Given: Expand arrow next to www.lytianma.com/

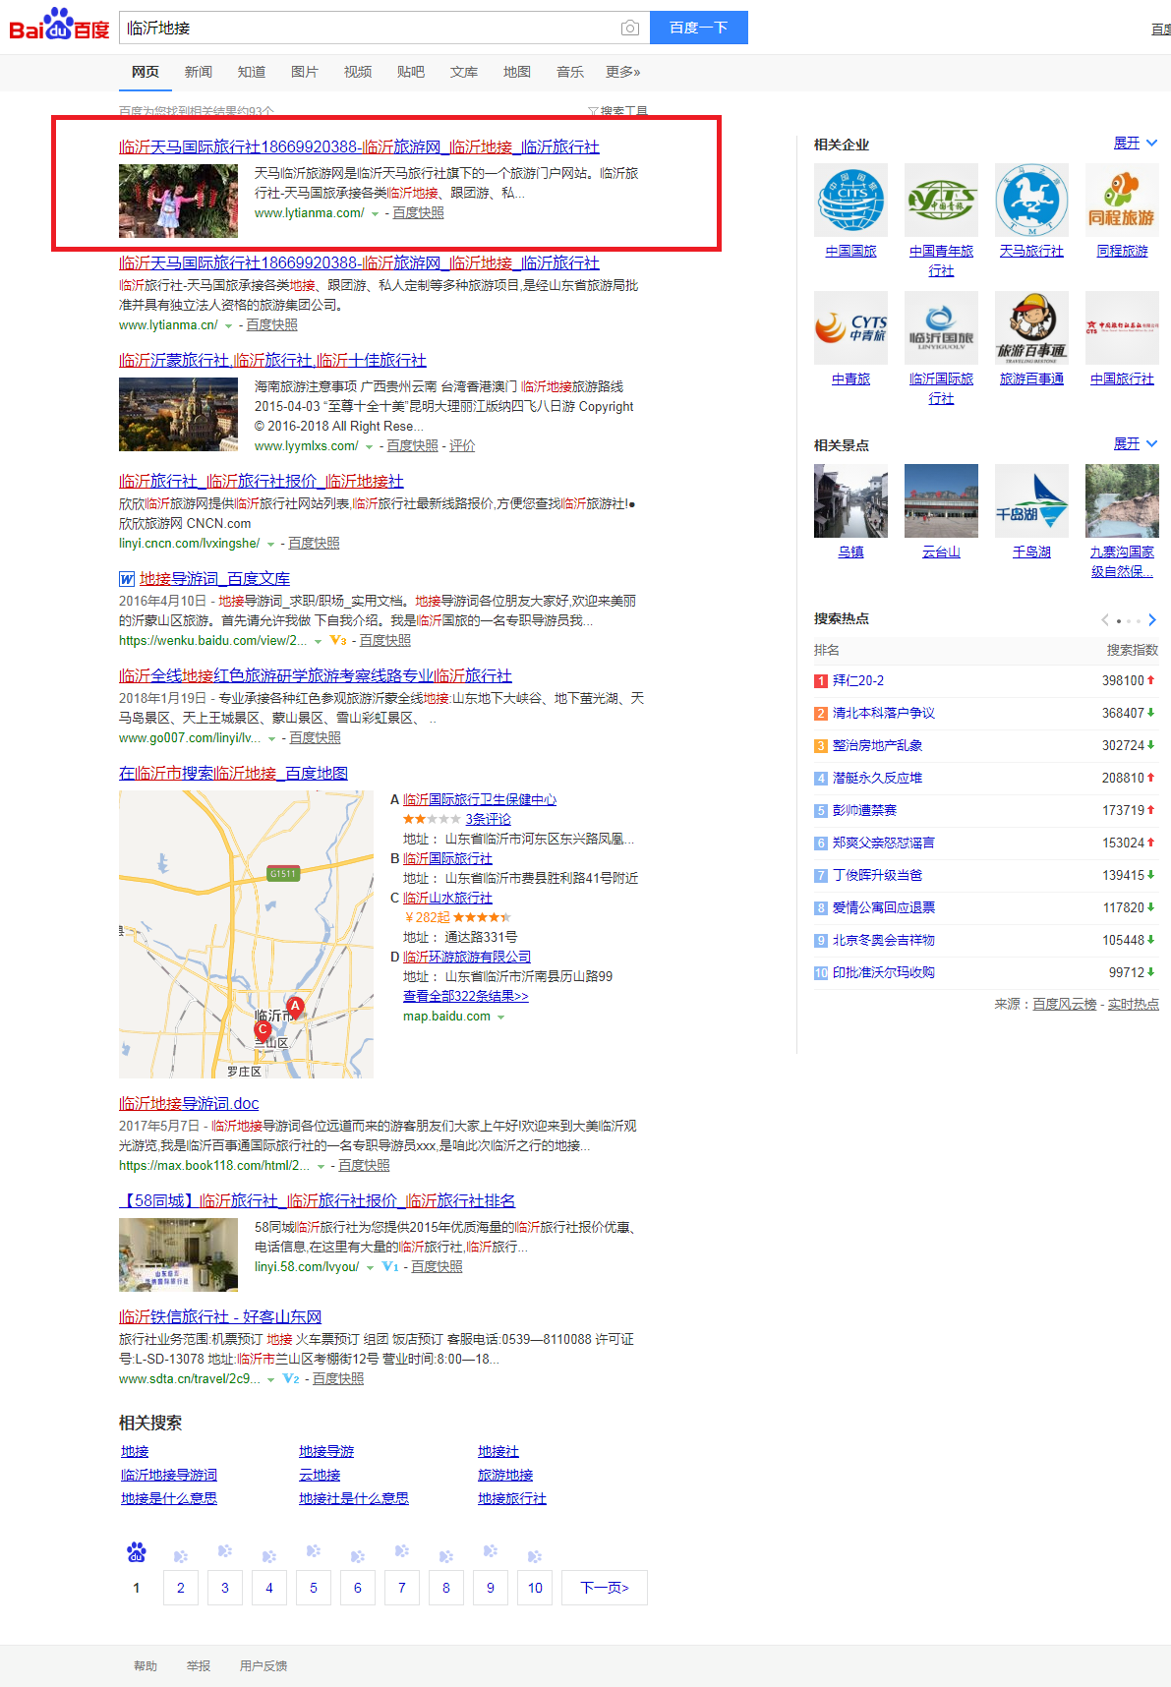Looking at the screenshot, I should click(x=376, y=213).
